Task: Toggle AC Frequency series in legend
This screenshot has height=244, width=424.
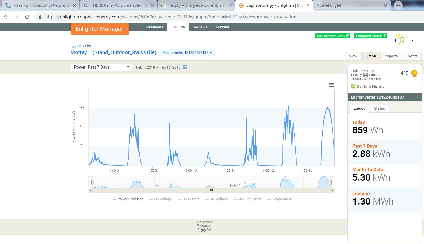Action: tap(247, 199)
